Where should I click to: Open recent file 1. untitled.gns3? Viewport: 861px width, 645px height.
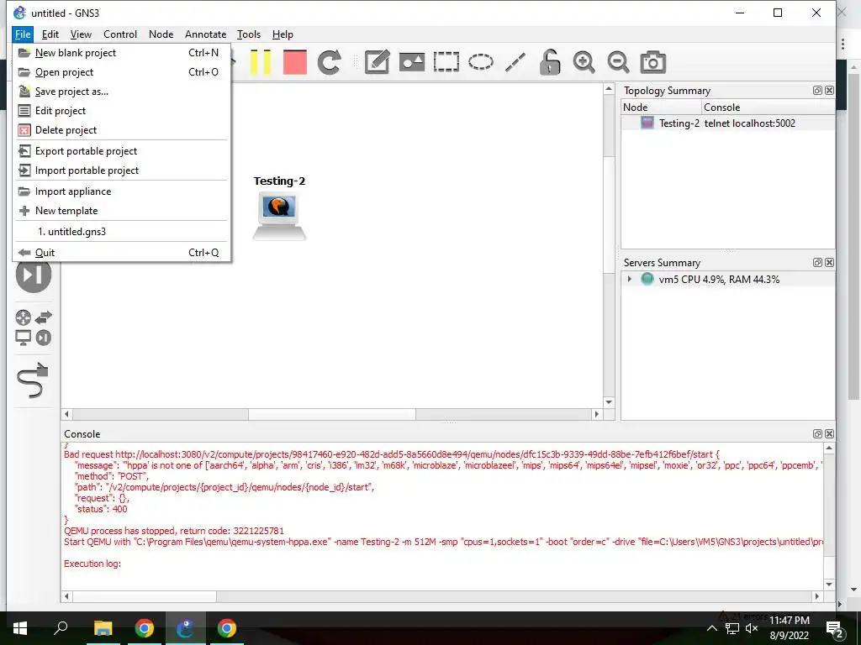pos(121,232)
